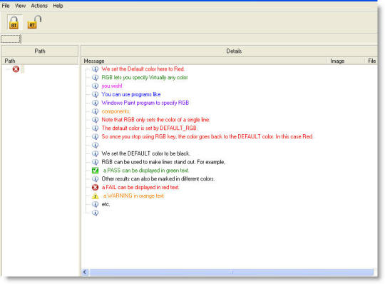This screenshot has height=284, width=385.
Task: Click info icon beside 'We set the Default color here to Red'
Action: point(95,69)
